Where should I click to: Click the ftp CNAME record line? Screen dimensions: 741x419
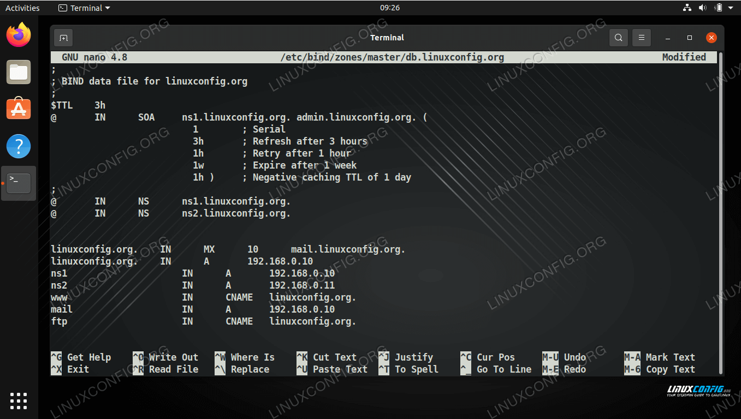204,321
